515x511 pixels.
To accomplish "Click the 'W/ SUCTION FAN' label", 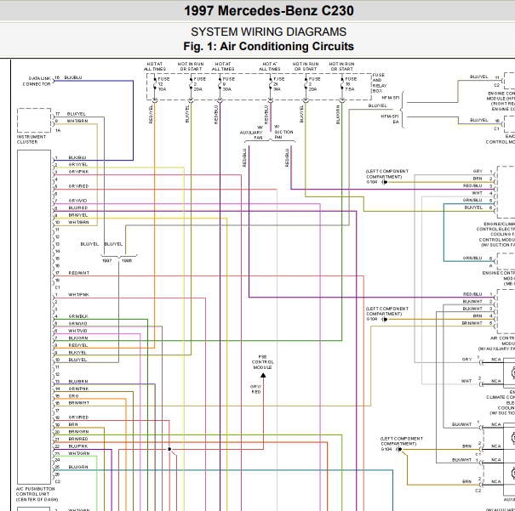I will pos(283,132).
